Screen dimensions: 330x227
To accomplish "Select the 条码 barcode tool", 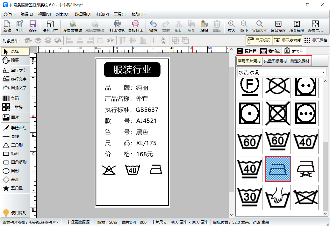I will pos(15,98).
